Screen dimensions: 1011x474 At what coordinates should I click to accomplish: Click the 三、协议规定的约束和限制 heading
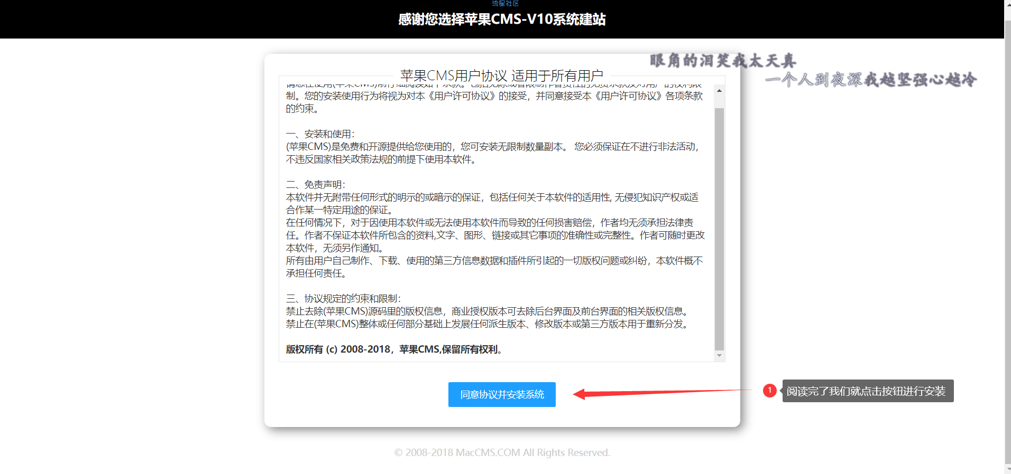(344, 299)
